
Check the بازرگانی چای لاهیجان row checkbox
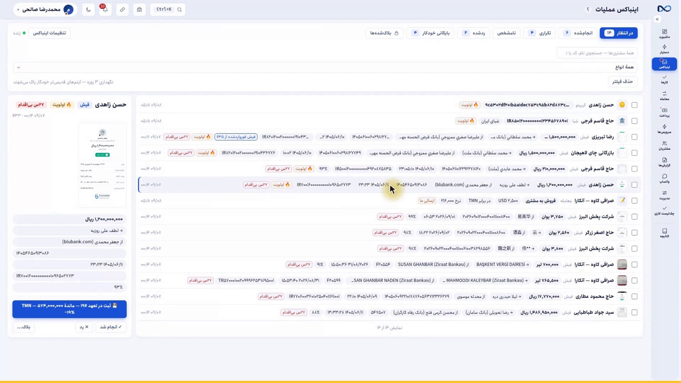[634, 153]
